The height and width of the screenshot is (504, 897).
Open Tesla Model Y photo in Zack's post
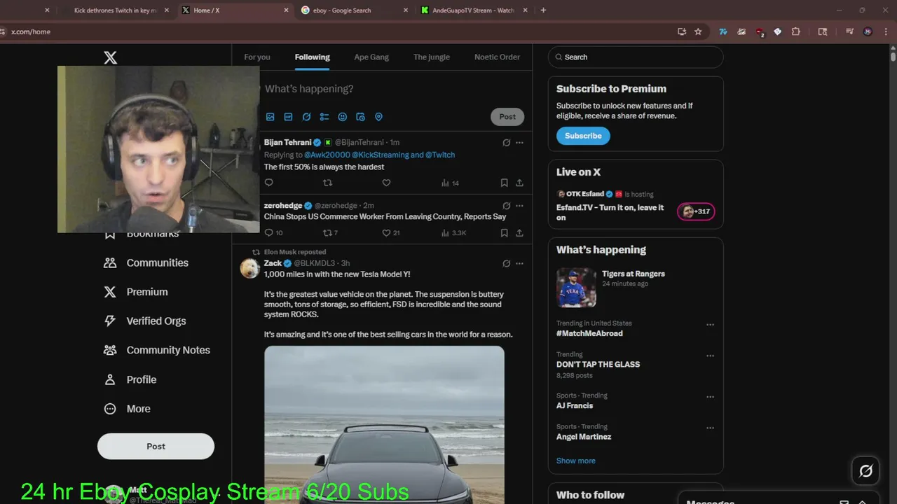click(x=384, y=424)
